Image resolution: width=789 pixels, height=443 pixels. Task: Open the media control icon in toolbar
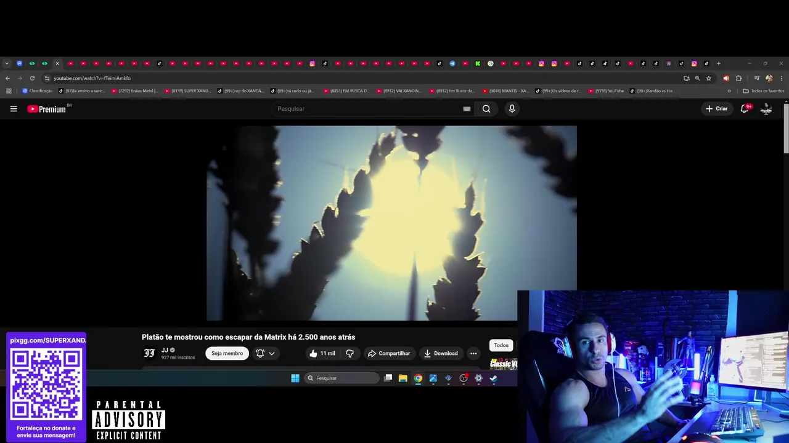tap(757, 78)
